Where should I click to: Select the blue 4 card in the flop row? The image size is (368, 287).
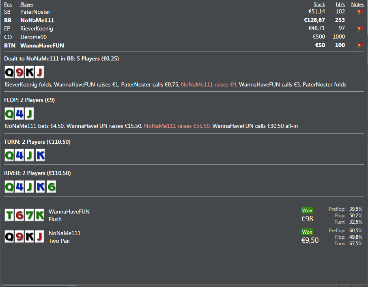click(x=19, y=113)
